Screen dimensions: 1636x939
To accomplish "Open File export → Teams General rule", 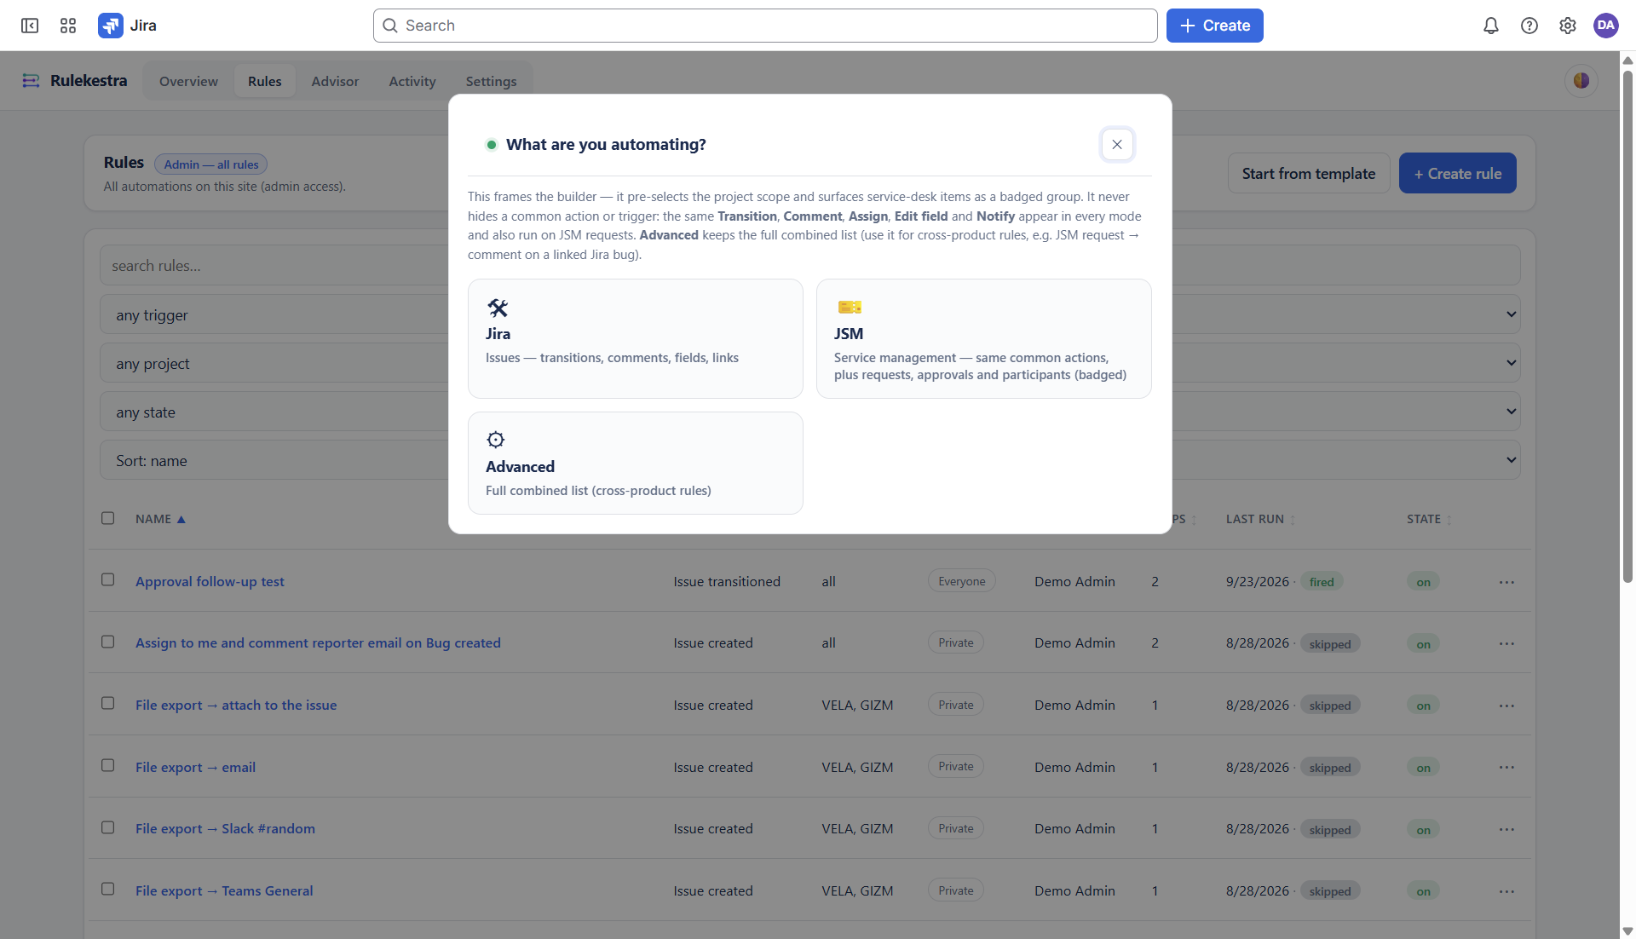I will 224,890.
